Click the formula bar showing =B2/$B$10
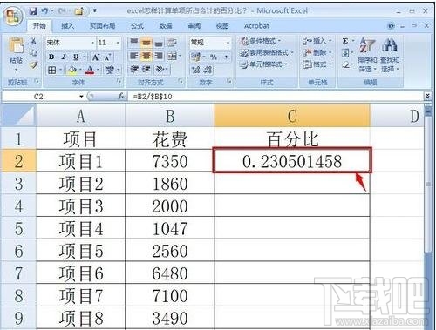The height and width of the screenshot is (330, 436). pyautogui.click(x=276, y=97)
